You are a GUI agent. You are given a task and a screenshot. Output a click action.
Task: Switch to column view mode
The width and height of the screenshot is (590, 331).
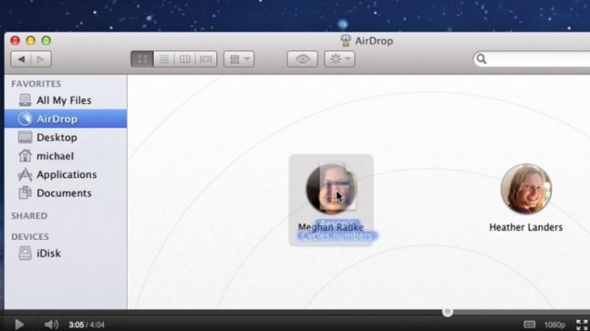tap(185, 59)
